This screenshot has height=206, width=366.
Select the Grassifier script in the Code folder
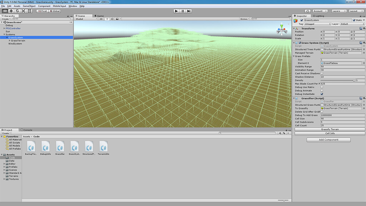pyautogui.click(x=59, y=147)
